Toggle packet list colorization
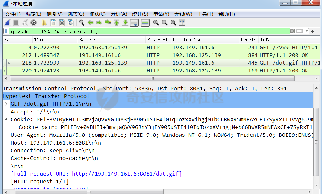This screenshot has height=194, width=322. [145, 23]
